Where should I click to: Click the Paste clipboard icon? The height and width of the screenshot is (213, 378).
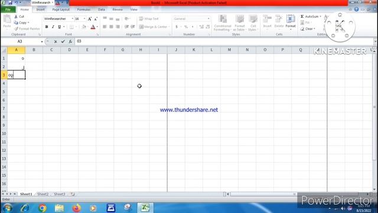pos(7,19)
